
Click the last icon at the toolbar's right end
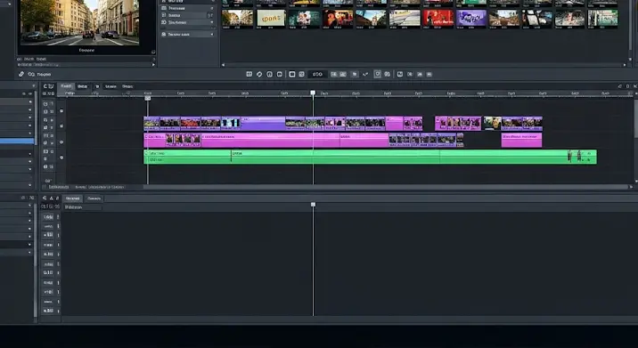pos(429,74)
